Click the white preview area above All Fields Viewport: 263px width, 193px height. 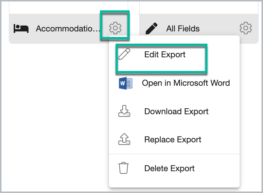click(x=199, y=7)
